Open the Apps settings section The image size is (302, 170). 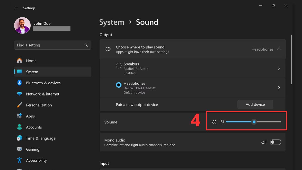pyautogui.click(x=30, y=116)
